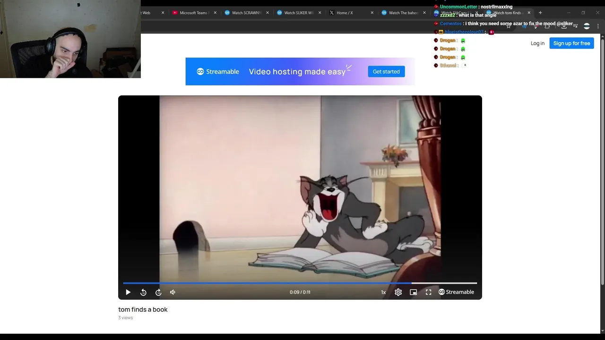Click the Video hosting made easy banner text

point(297,72)
